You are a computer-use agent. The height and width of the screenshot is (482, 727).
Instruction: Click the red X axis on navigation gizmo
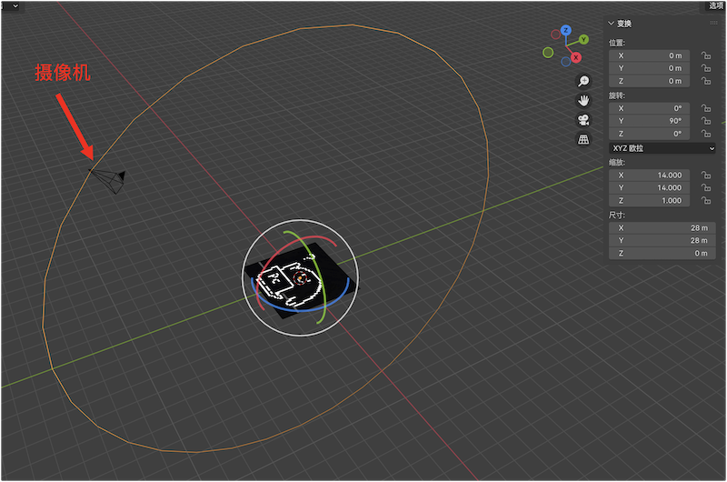pyautogui.click(x=576, y=57)
